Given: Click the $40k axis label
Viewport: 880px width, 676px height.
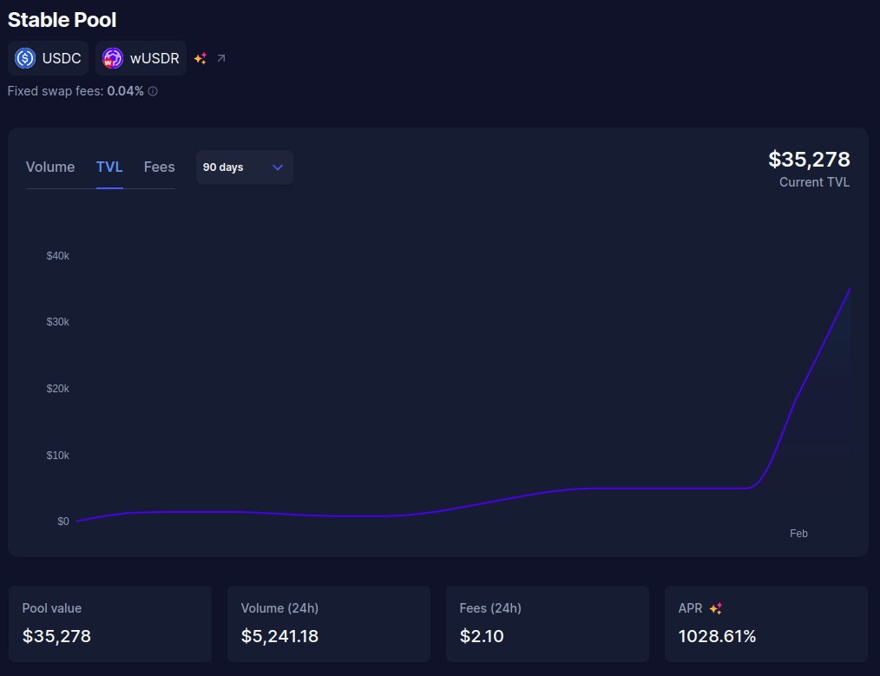Looking at the screenshot, I should [x=58, y=256].
